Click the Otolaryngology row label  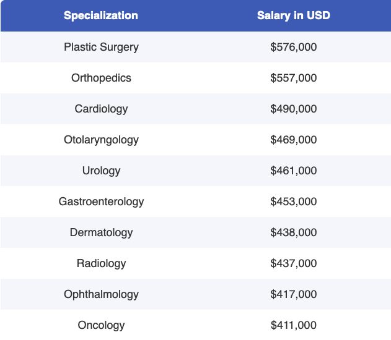pyautogui.click(x=101, y=140)
